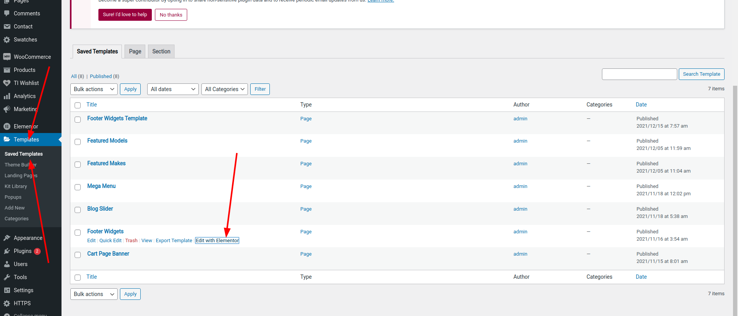The height and width of the screenshot is (316, 738).
Task: Toggle the select-all checkbox in header
Action: [78, 105]
